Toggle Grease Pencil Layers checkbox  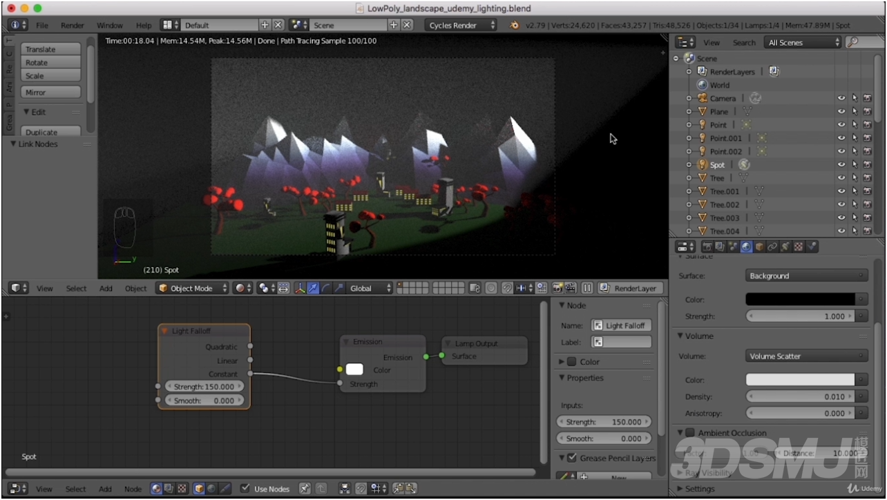pyautogui.click(x=572, y=458)
